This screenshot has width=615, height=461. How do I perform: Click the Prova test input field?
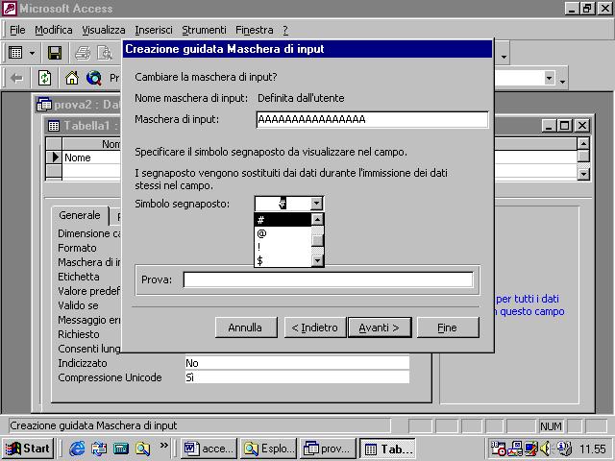click(x=328, y=279)
